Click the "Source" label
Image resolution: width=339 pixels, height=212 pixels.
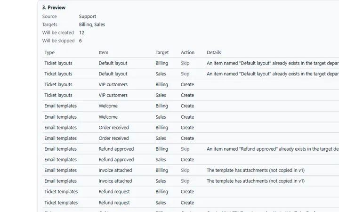pyautogui.click(x=49, y=16)
